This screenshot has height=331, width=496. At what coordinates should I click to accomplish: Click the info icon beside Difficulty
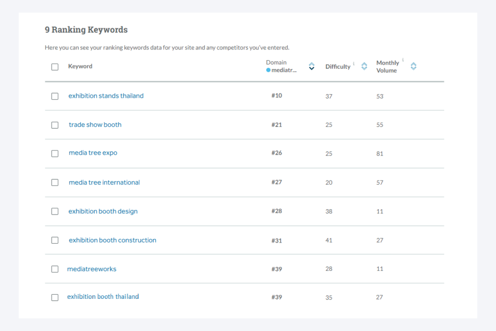click(x=354, y=63)
